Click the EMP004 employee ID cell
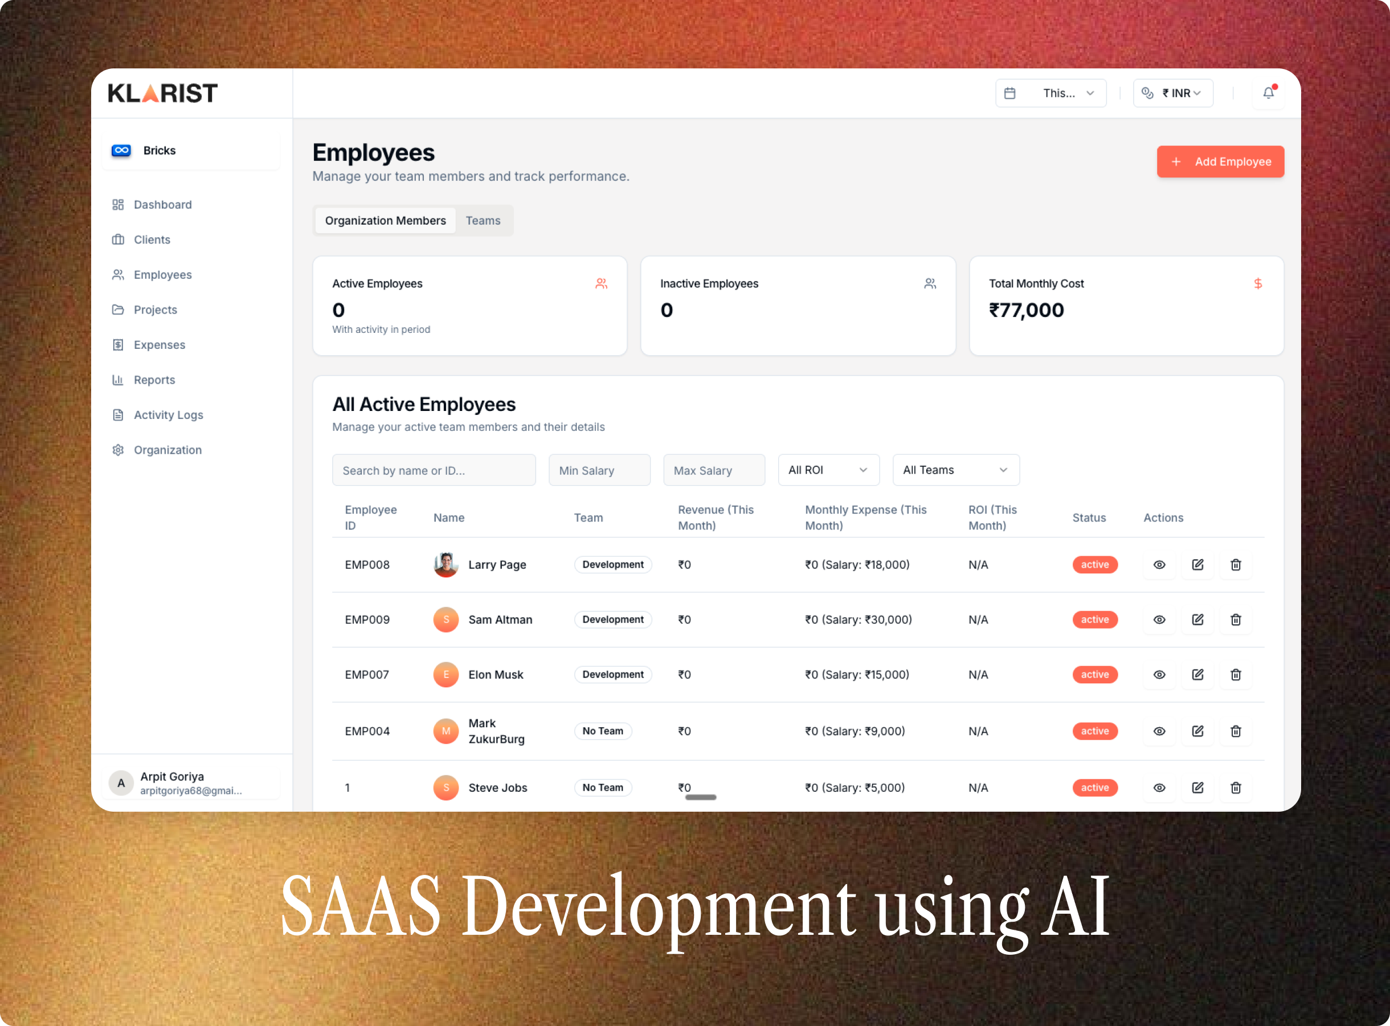This screenshot has height=1026, width=1390. point(367,731)
